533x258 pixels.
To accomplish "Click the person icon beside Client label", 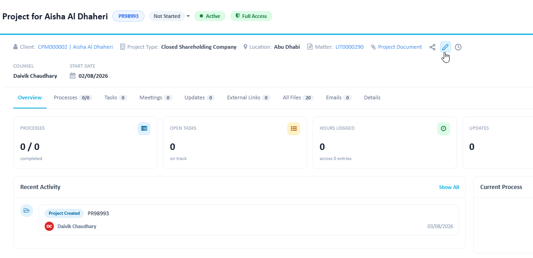I will [x=16, y=47].
